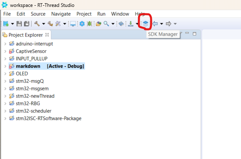Click the Save floppy disk icon
Viewport: 241px width, 159px height.
pyautogui.click(x=19, y=24)
